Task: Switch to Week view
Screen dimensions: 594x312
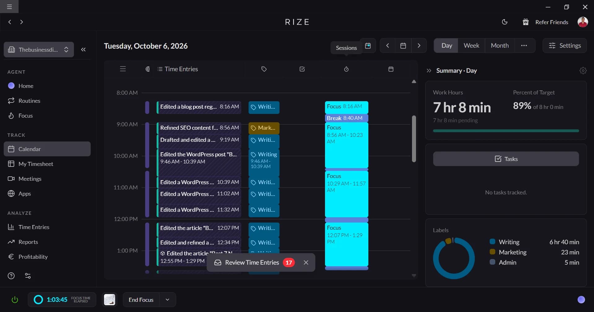Action: click(x=471, y=45)
